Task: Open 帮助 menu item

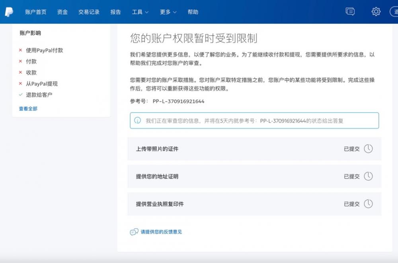Action: [x=193, y=12]
